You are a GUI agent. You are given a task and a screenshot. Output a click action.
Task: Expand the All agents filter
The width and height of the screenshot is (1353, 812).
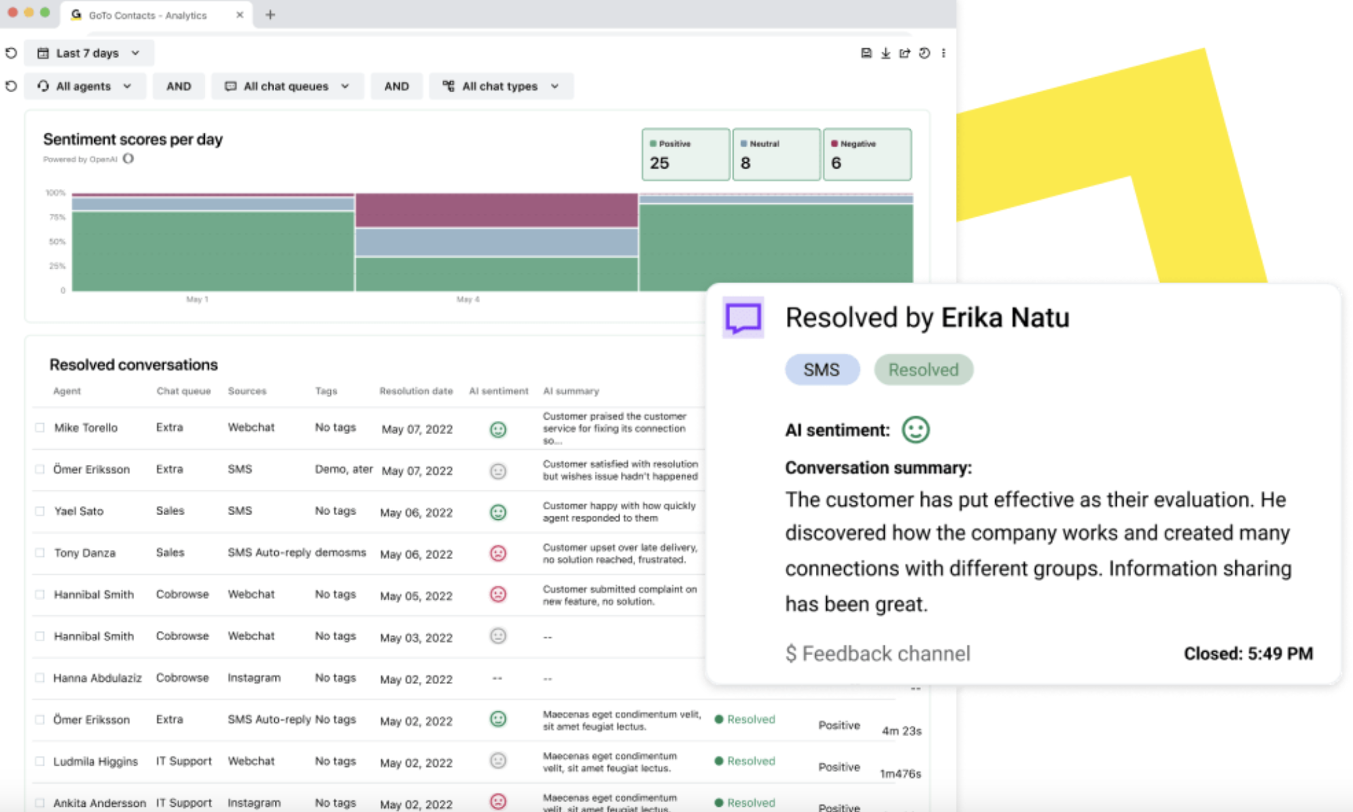(x=85, y=86)
